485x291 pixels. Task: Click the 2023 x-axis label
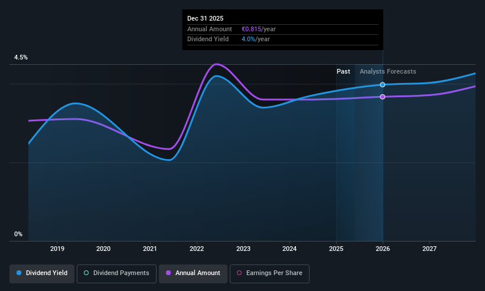[x=243, y=249]
